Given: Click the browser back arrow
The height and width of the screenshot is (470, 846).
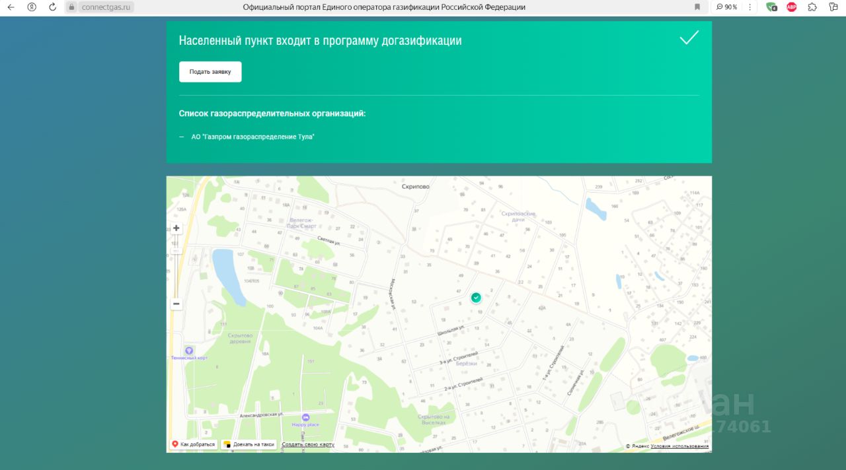Looking at the screenshot, I should click(x=11, y=7).
